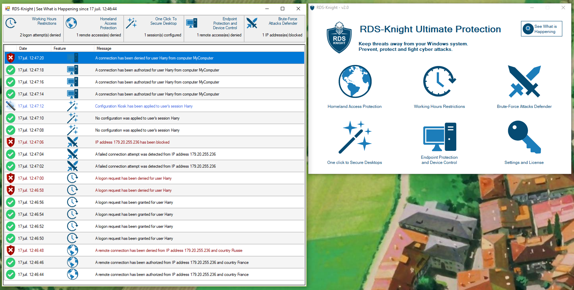Viewport: 574px width, 290px height.
Task: Open One click to Secure Desktops wand icon
Action: pyautogui.click(x=355, y=137)
